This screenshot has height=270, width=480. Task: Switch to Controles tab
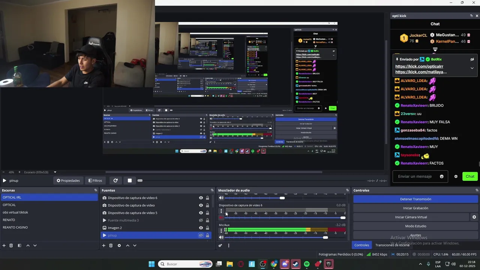[x=362, y=245]
